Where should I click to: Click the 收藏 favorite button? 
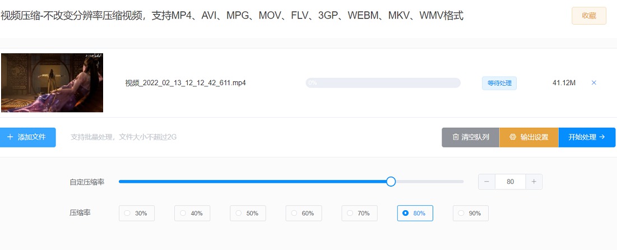tap(589, 16)
